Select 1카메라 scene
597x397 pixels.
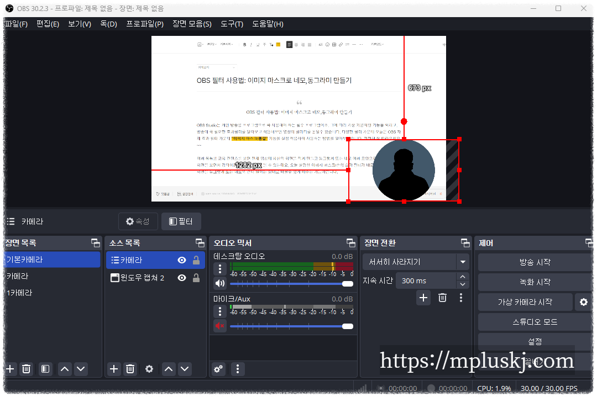(52, 293)
